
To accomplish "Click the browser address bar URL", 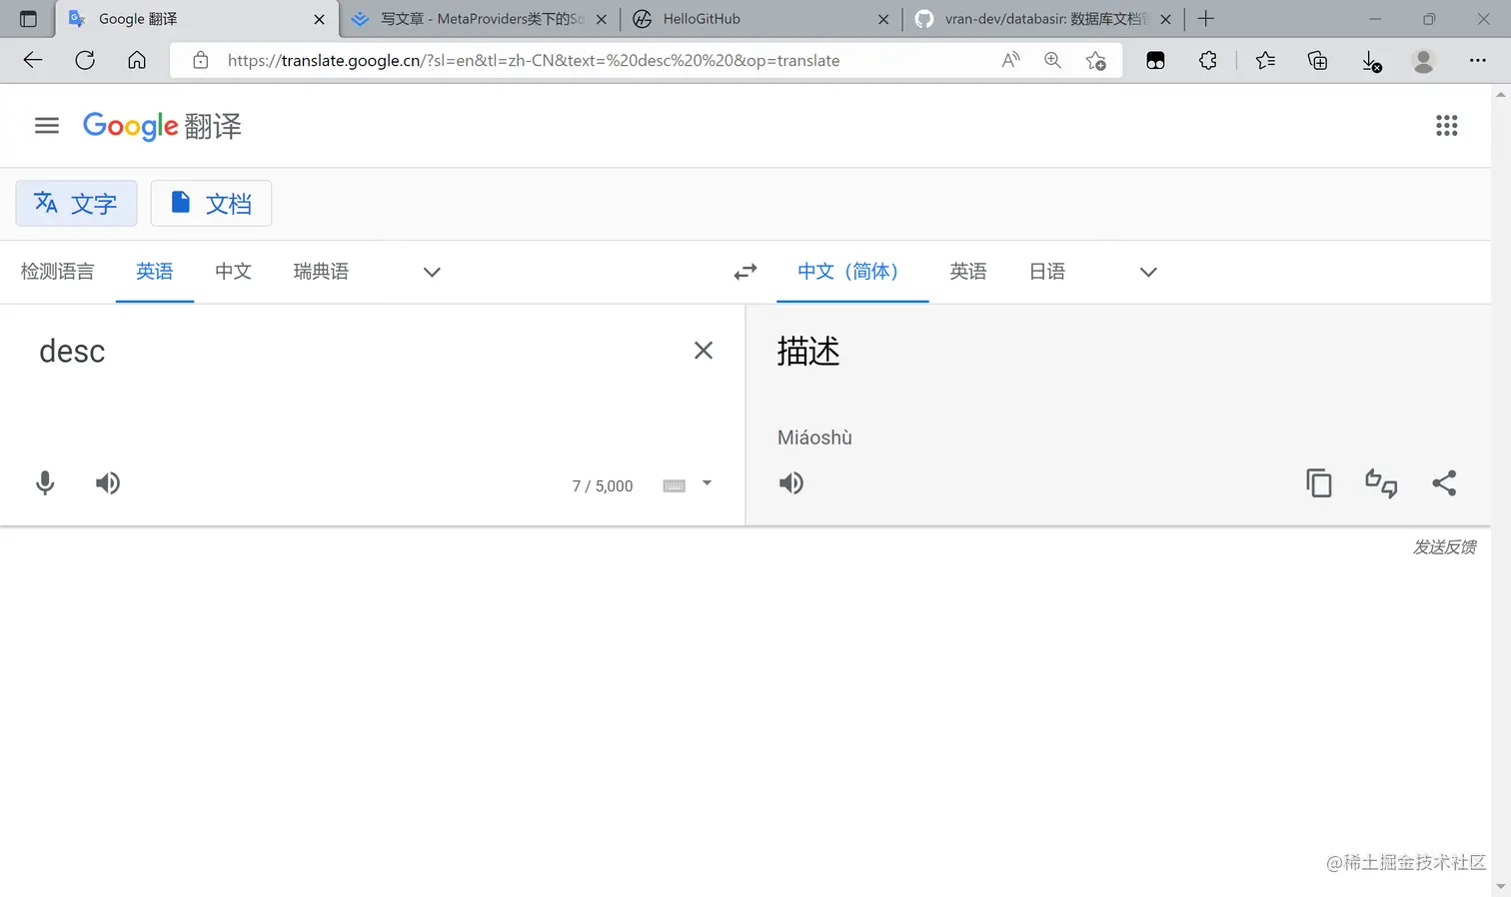I will [x=534, y=61].
